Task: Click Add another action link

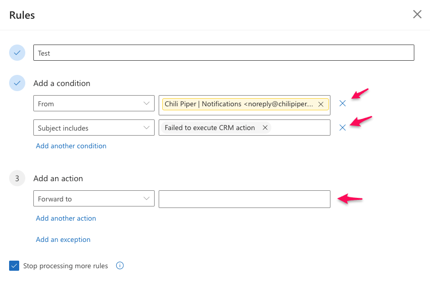Action: (x=66, y=218)
